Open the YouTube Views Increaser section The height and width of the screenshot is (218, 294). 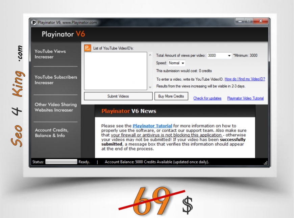50,54
